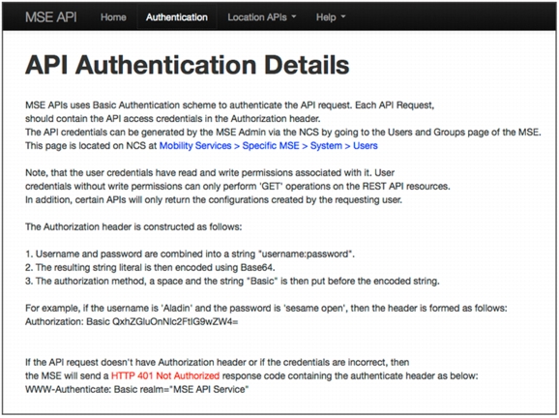Image resolution: width=559 pixels, height=418 pixels.
Task: Open the Location APIs menu
Action: click(x=262, y=17)
